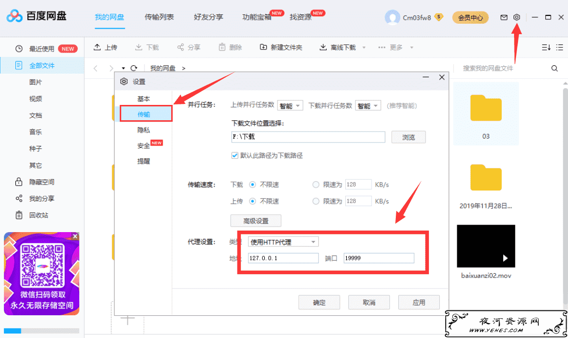Screen dimensions: 568x338
Task: Switch to list view icon
Action: click(560, 48)
